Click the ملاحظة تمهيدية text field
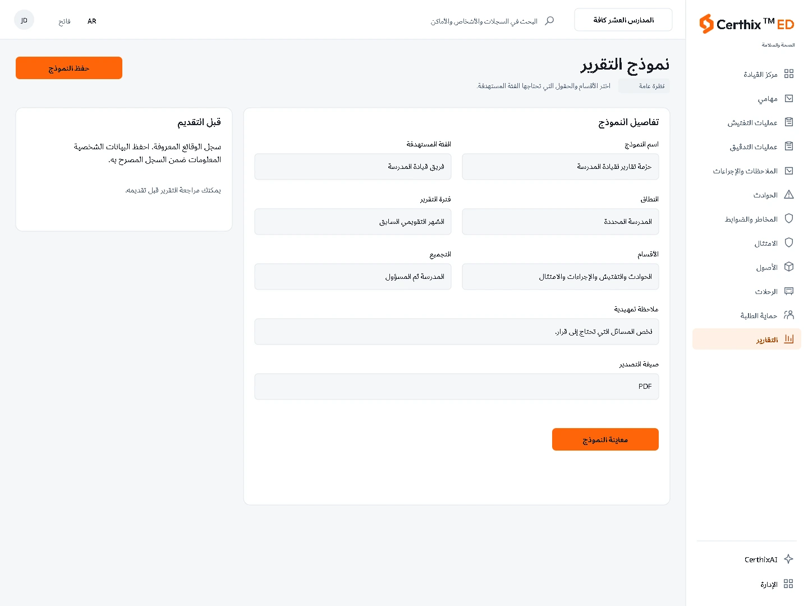The height and width of the screenshot is (606, 808). tap(457, 332)
